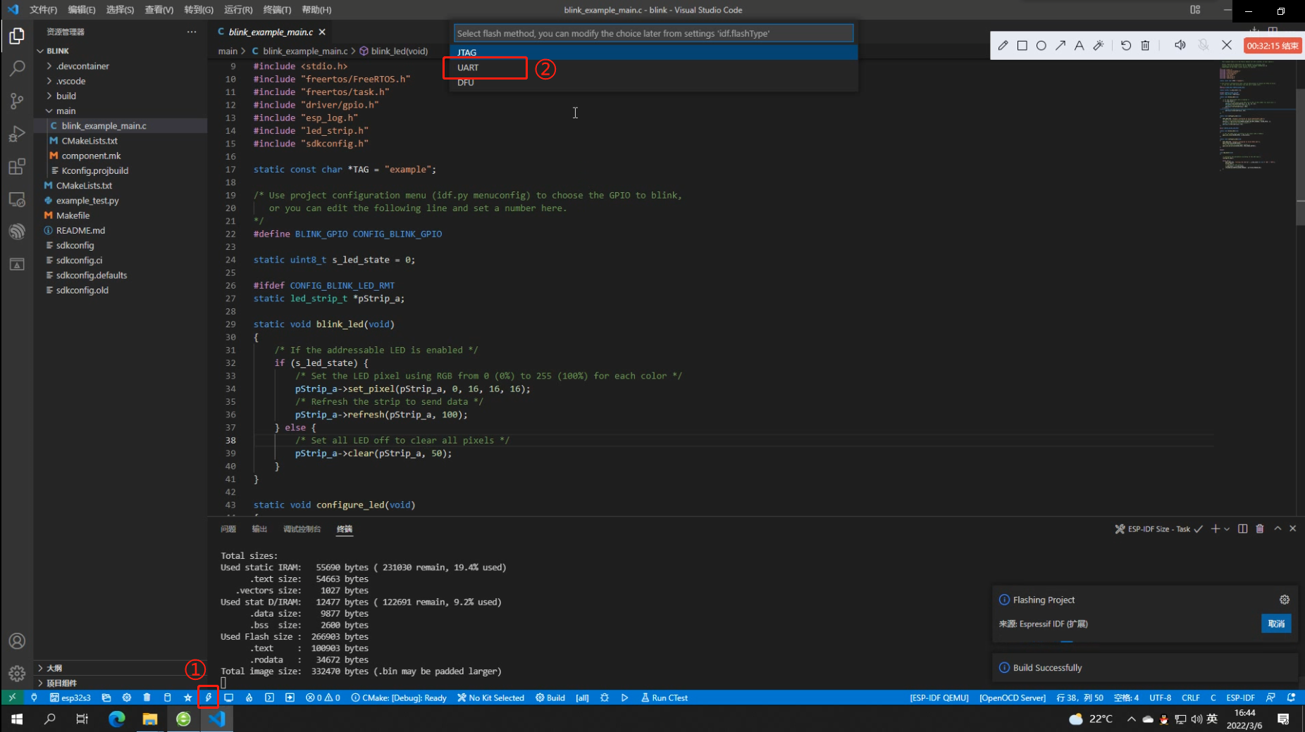Viewport: 1305px width, 732px height.
Task: Click the CMake Build button in status bar
Action: pos(550,698)
